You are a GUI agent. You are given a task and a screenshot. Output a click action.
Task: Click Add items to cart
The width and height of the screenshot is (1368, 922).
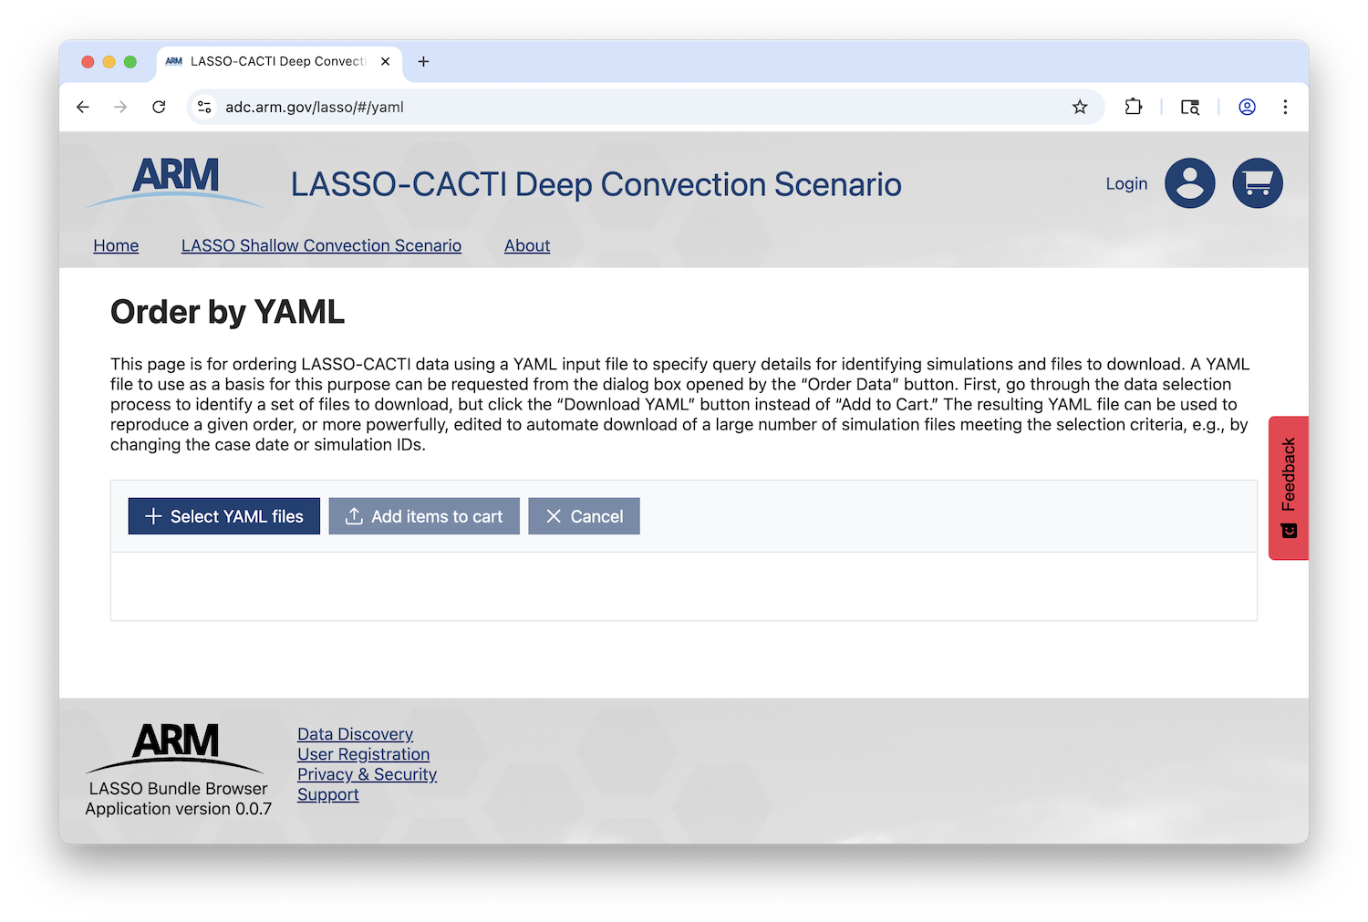click(423, 516)
